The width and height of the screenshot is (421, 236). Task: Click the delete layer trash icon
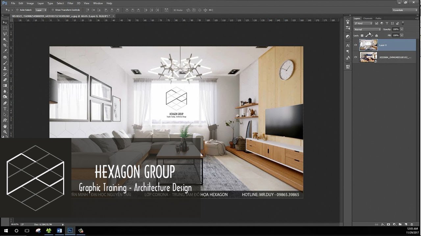[x=412, y=225]
